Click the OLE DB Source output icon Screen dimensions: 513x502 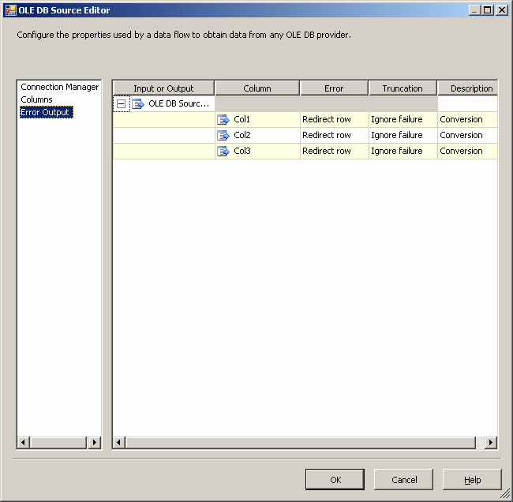click(x=138, y=103)
